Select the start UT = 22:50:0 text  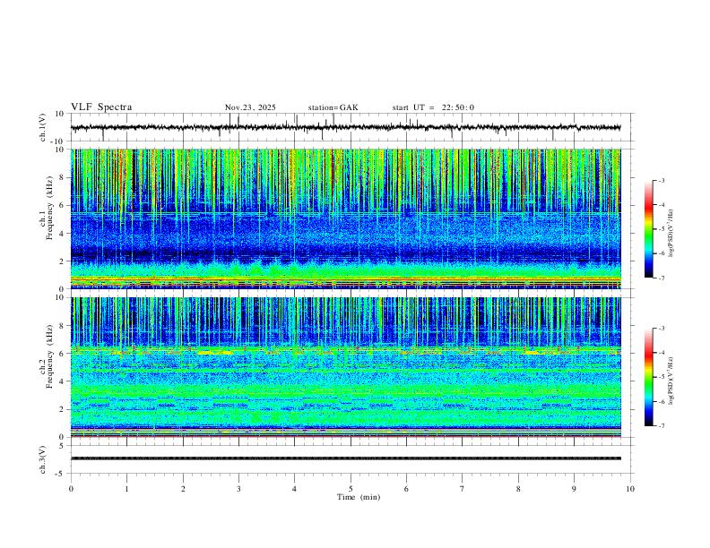pos(433,107)
